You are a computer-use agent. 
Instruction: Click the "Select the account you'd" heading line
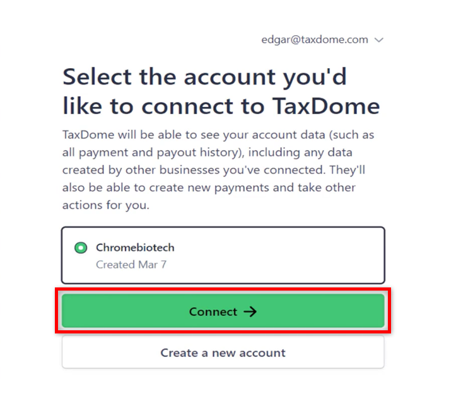[x=205, y=77]
